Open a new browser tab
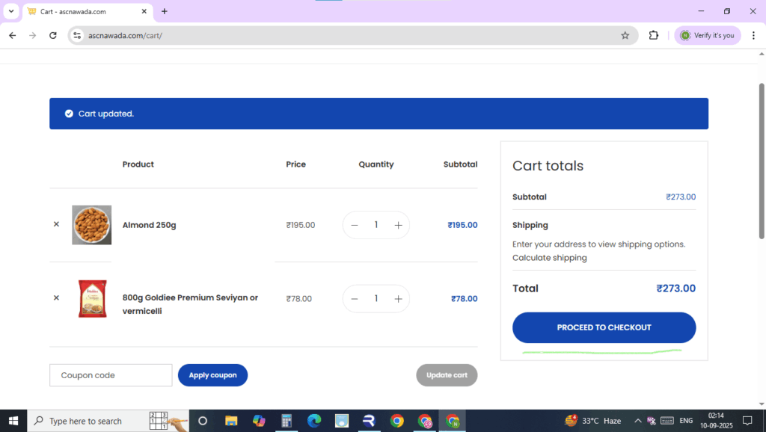 tap(165, 11)
